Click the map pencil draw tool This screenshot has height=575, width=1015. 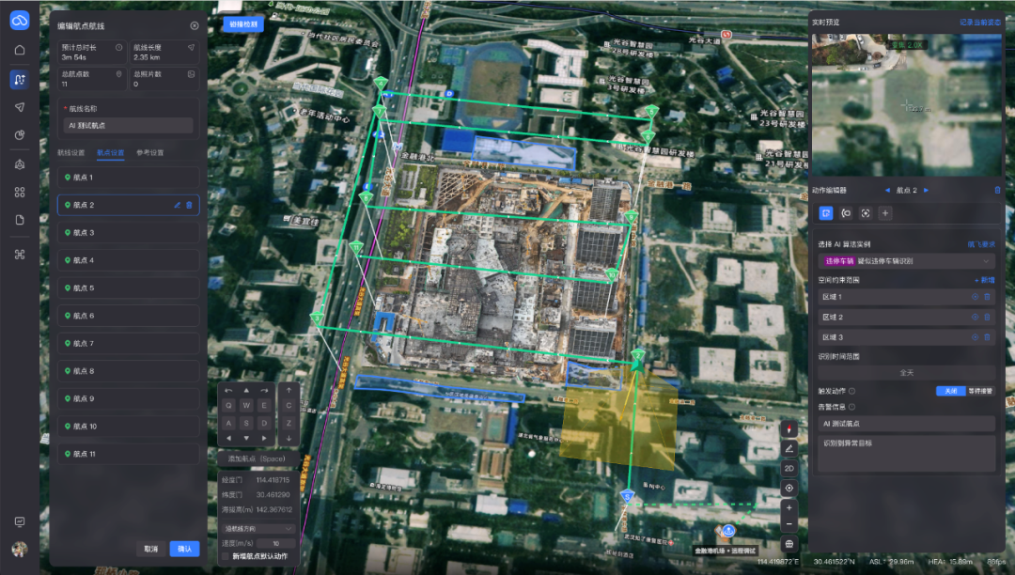789,448
